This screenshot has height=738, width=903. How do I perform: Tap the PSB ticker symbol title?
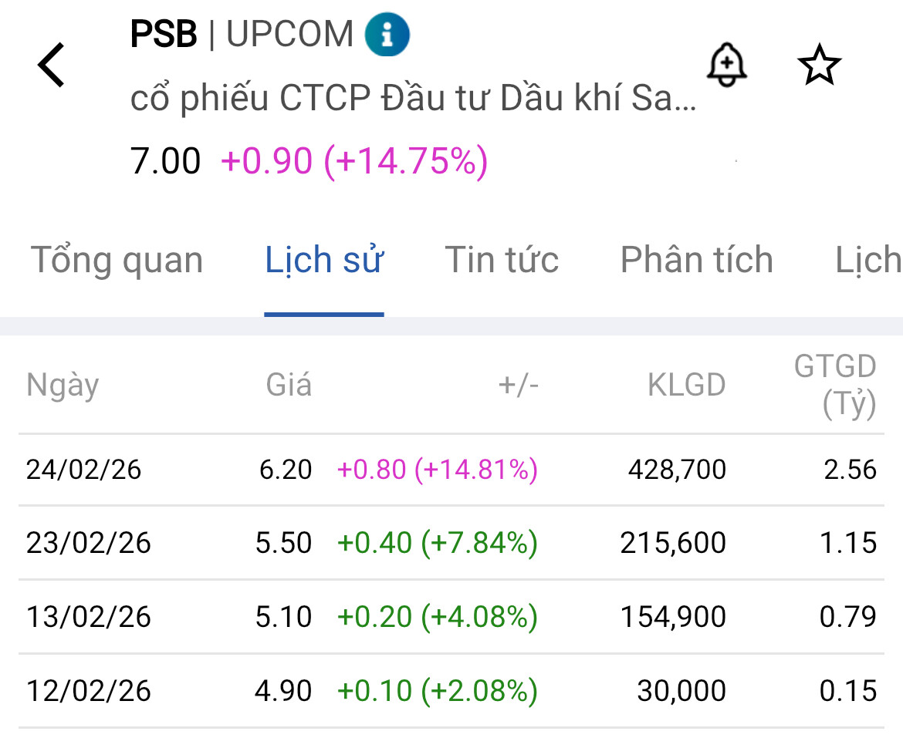pos(164,35)
